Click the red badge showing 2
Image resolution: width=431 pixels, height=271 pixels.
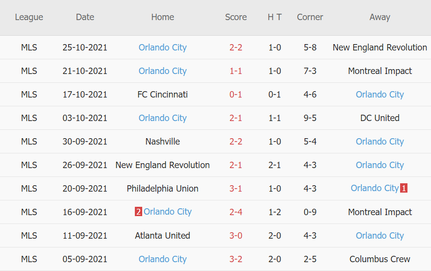point(138,212)
